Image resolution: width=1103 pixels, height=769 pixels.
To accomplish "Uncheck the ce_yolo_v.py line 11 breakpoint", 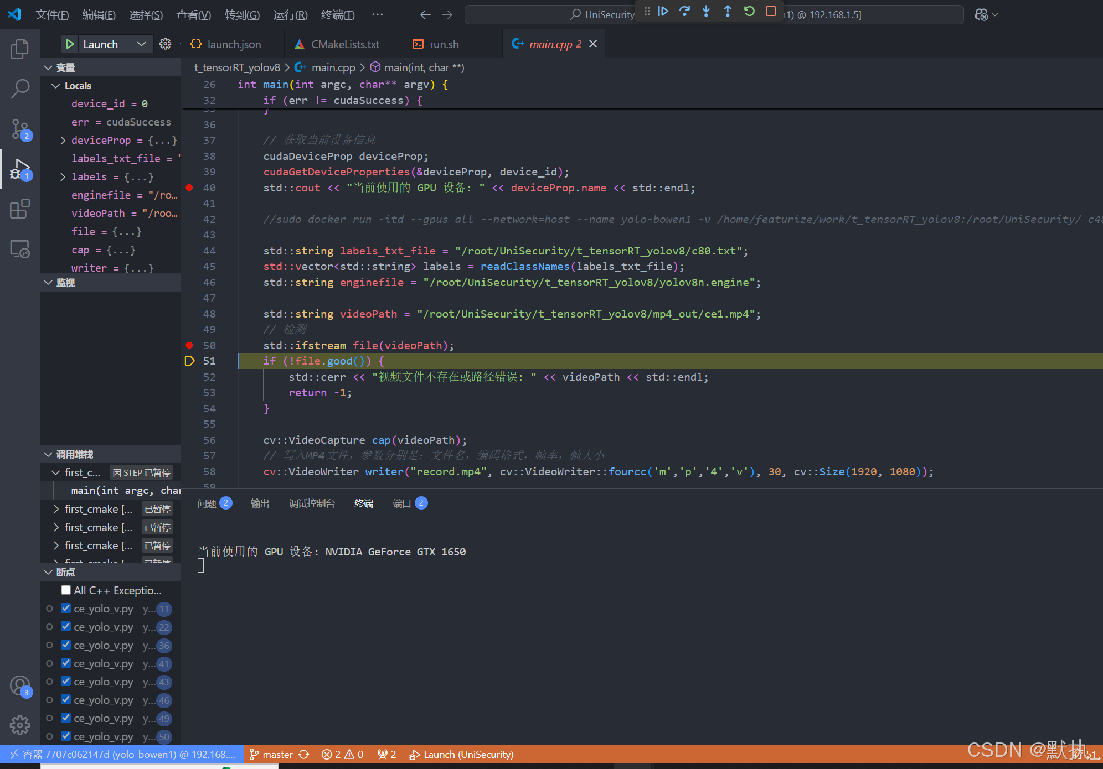I will coord(66,608).
